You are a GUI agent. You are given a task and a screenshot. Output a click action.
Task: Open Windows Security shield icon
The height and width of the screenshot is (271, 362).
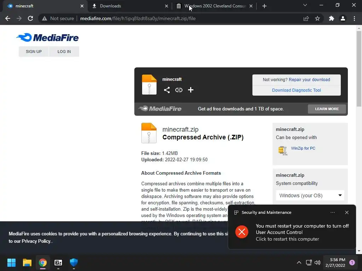74,263
